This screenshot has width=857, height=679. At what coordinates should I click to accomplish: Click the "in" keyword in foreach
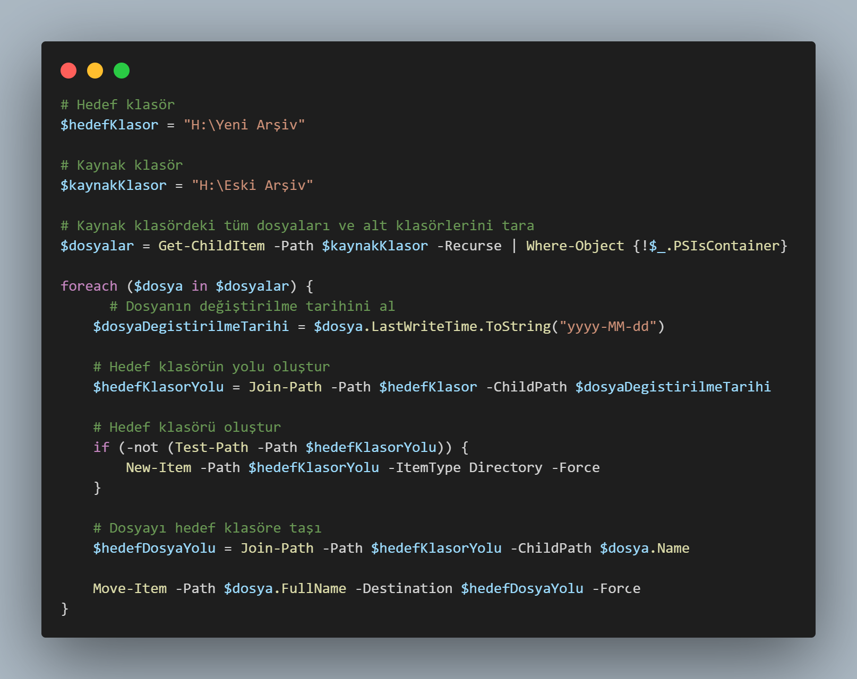200,286
